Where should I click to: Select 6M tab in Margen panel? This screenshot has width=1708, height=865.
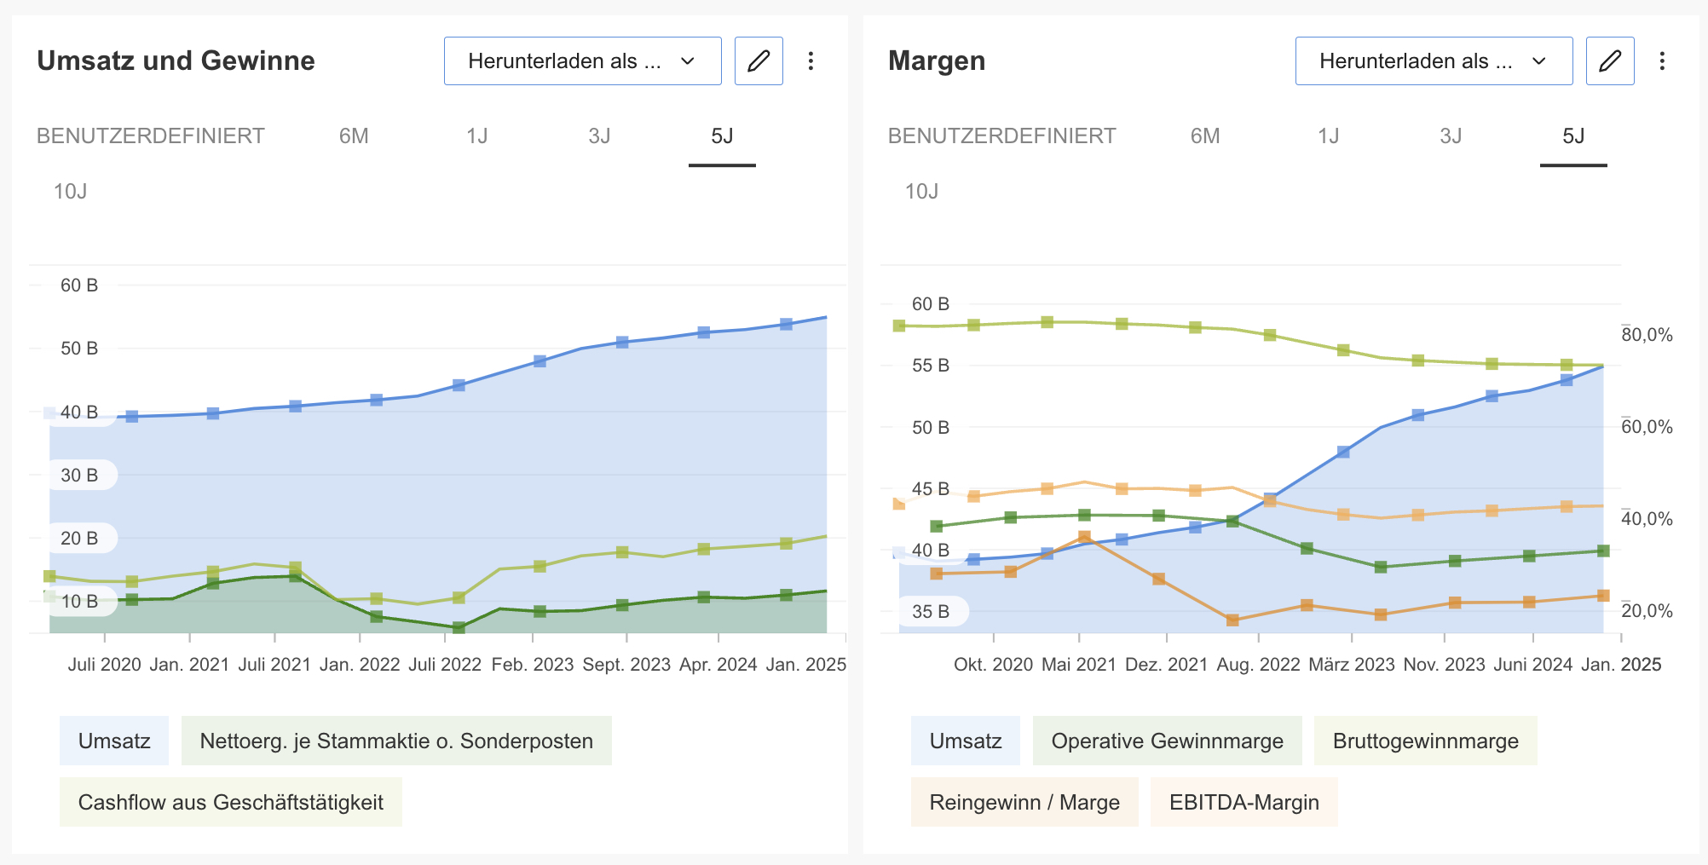point(1205,136)
